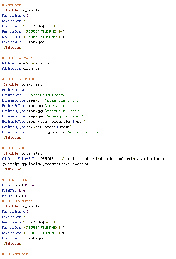Click the 'ExpiresActive On' directive
The image size is (176, 259).
(x=16, y=90)
